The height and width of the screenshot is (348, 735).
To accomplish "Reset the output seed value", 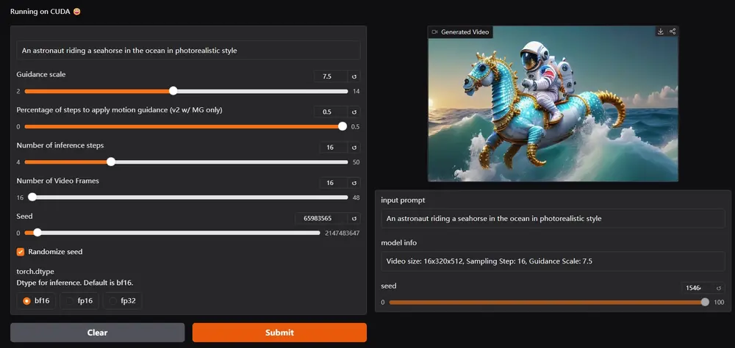I will coord(719,288).
